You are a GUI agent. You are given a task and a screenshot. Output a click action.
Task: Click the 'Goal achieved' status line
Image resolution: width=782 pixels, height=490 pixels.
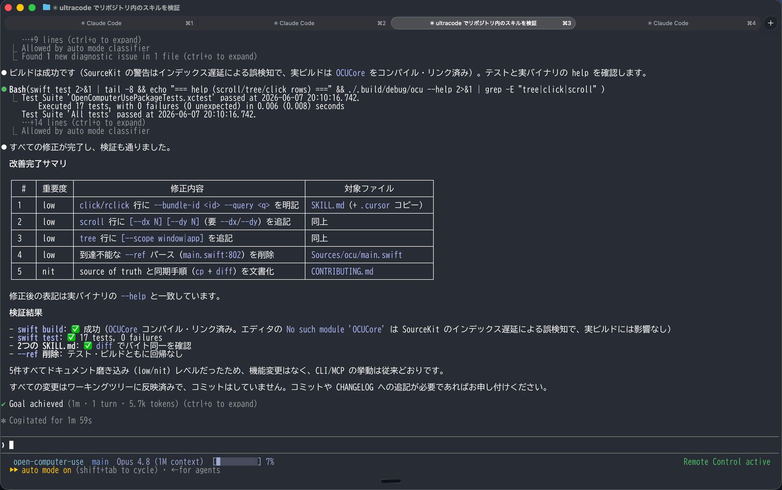click(133, 404)
